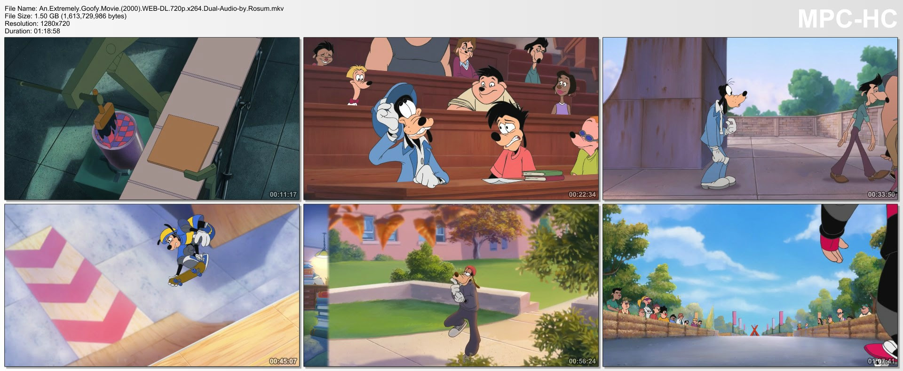Select the File Size text line
Image resolution: width=903 pixels, height=371 pixels.
tap(65, 16)
